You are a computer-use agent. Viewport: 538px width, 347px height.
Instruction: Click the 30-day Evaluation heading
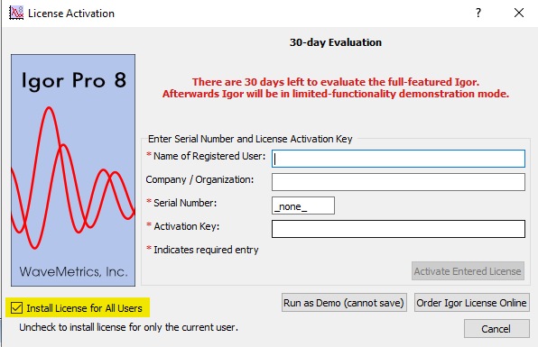click(336, 42)
